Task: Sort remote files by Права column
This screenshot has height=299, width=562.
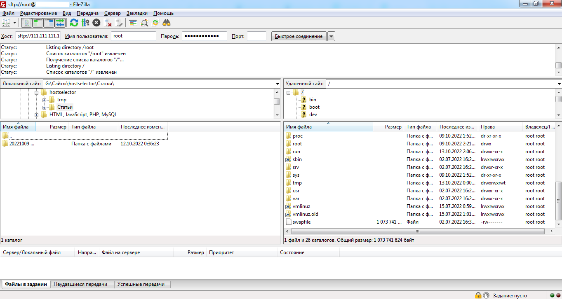Action: pyautogui.click(x=499, y=127)
